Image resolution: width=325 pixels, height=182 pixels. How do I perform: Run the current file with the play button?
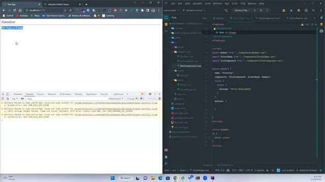pos(255,10)
